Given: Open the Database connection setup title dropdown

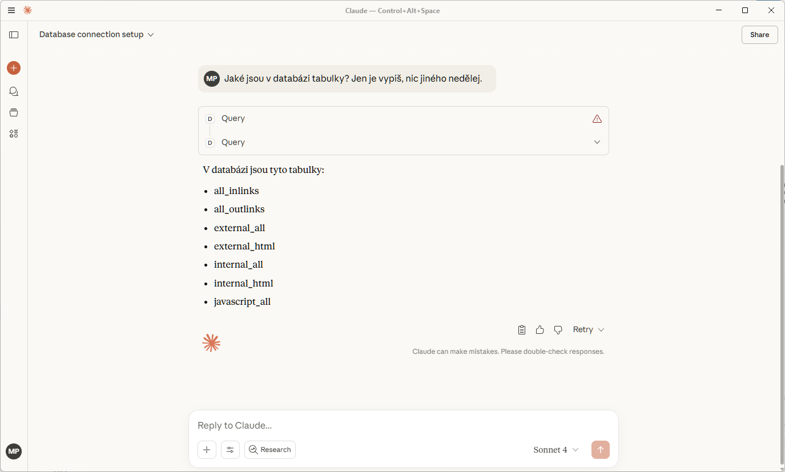Looking at the screenshot, I should tap(96, 35).
